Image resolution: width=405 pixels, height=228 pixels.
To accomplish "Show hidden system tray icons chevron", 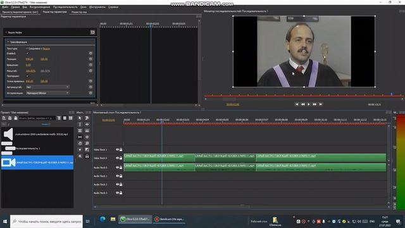I will (294, 217).
